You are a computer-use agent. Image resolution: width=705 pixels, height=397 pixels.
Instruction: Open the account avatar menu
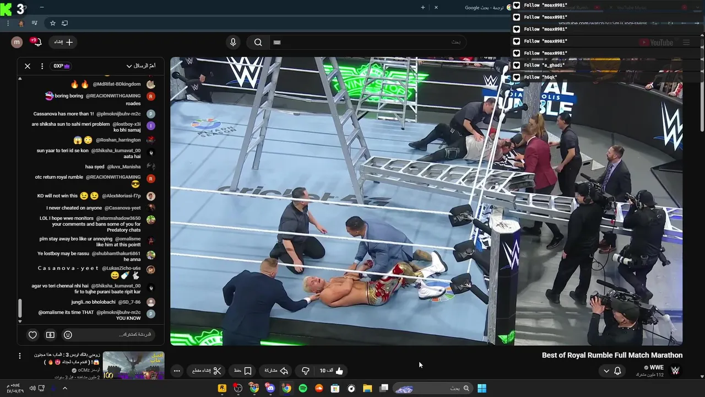coord(17,42)
